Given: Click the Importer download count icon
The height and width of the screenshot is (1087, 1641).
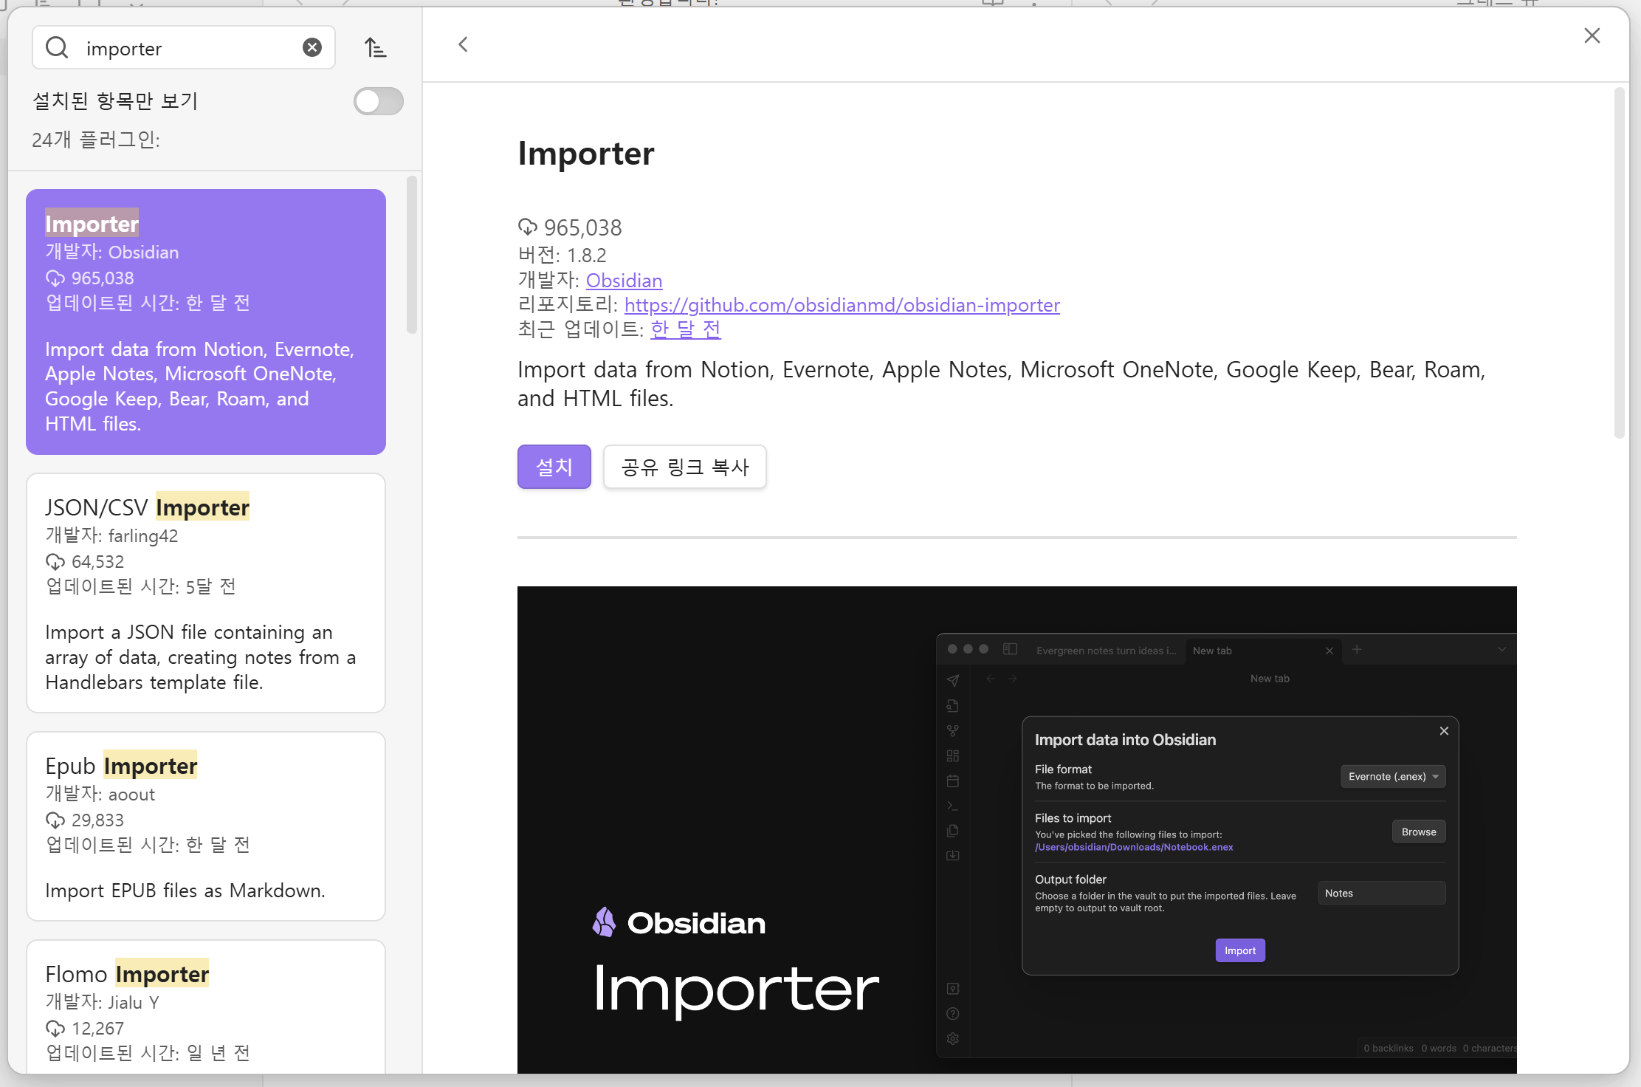Looking at the screenshot, I should (x=527, y=227).
